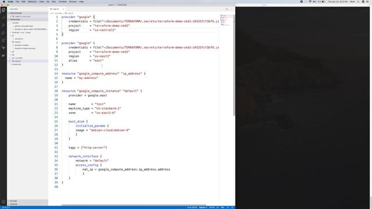Click the HCL language mode indicator
This screenshot has height=209, width=372.
[223, 207]
